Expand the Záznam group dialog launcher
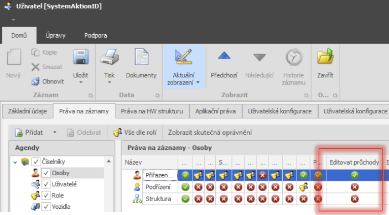This screenshot has height=215, width=389. [91, 96]
